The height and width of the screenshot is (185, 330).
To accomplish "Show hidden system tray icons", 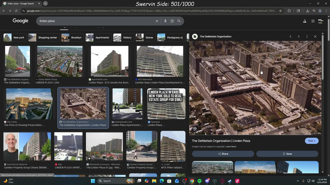I will [298, 181].
